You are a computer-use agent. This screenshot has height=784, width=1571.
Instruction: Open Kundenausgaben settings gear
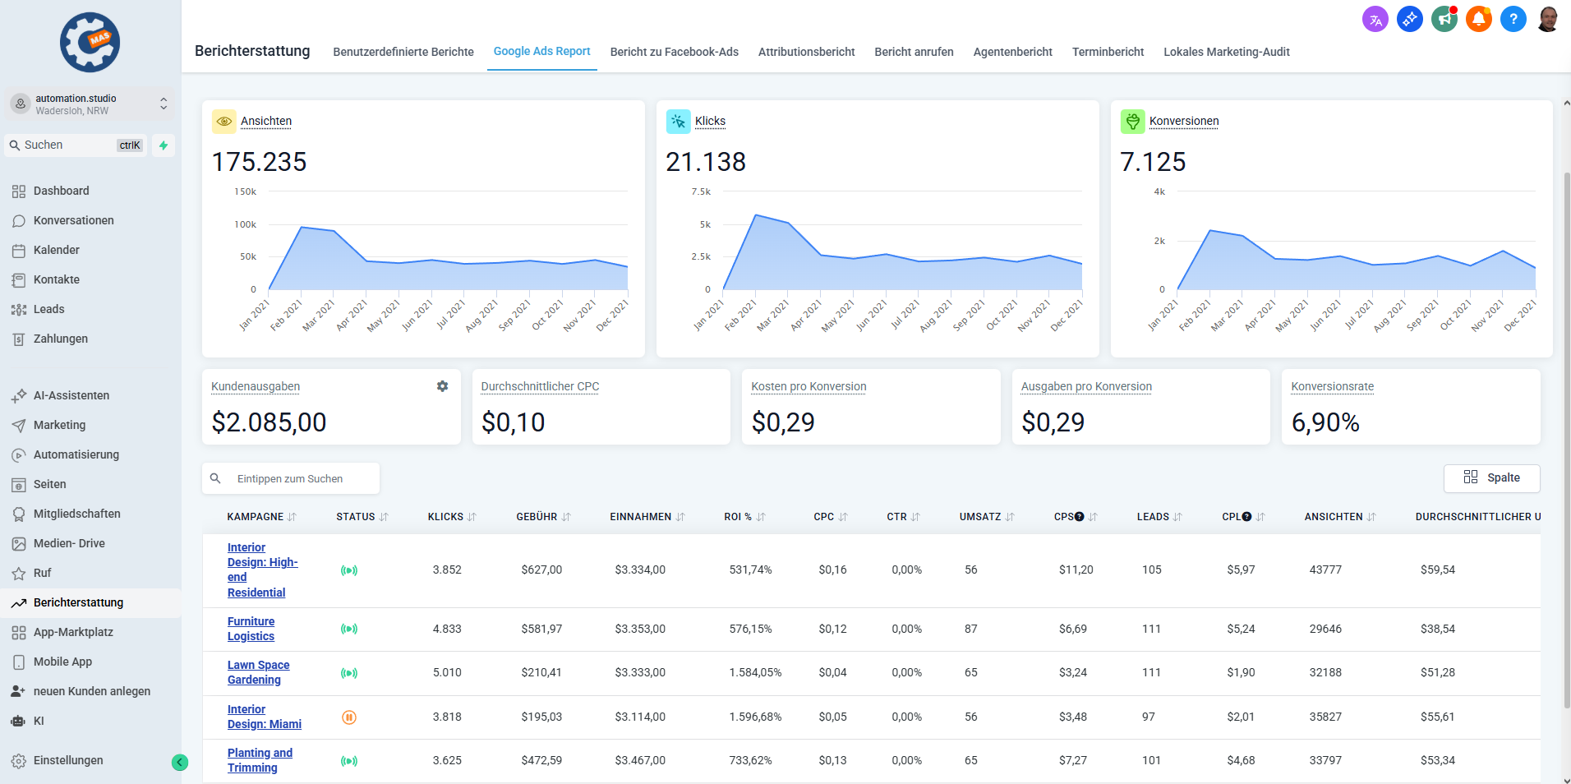click(442, 386)
